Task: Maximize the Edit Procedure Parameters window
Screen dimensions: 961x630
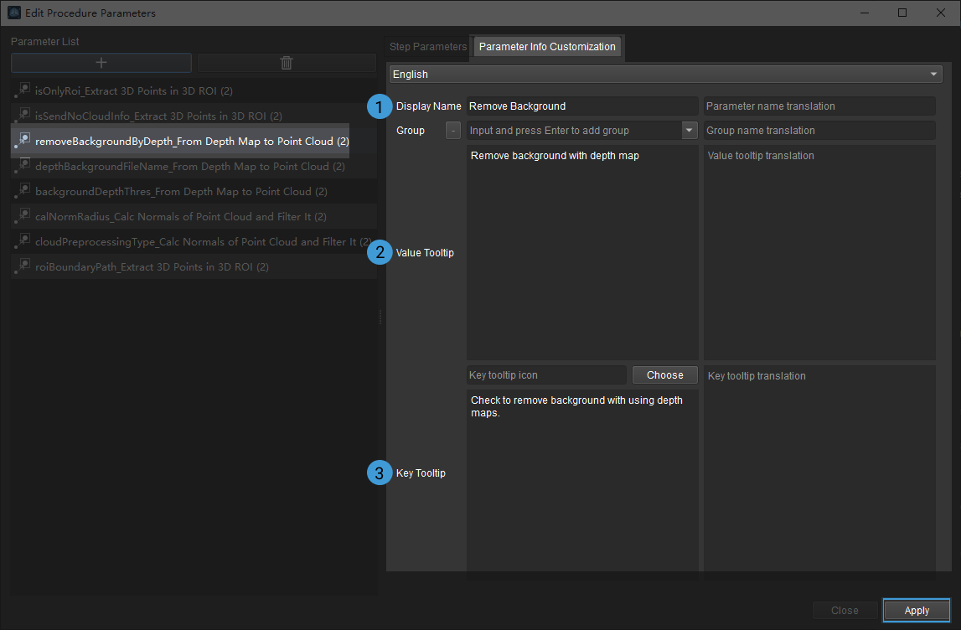Action: click(902, 13)
